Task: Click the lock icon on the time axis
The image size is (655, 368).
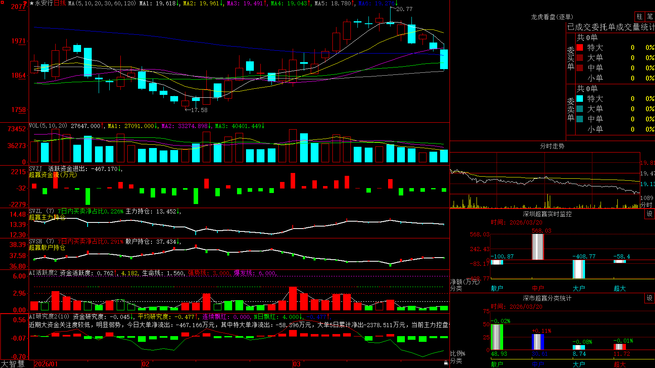Action: tap(446, 363)
